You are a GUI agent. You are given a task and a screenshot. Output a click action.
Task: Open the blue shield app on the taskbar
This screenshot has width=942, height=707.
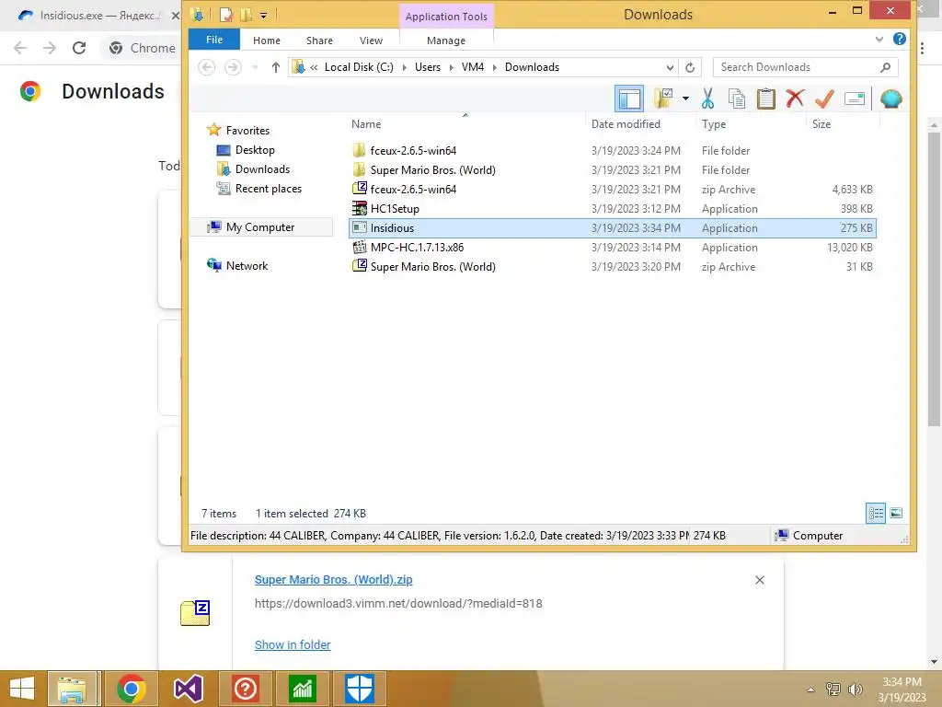tap(360, 689)
